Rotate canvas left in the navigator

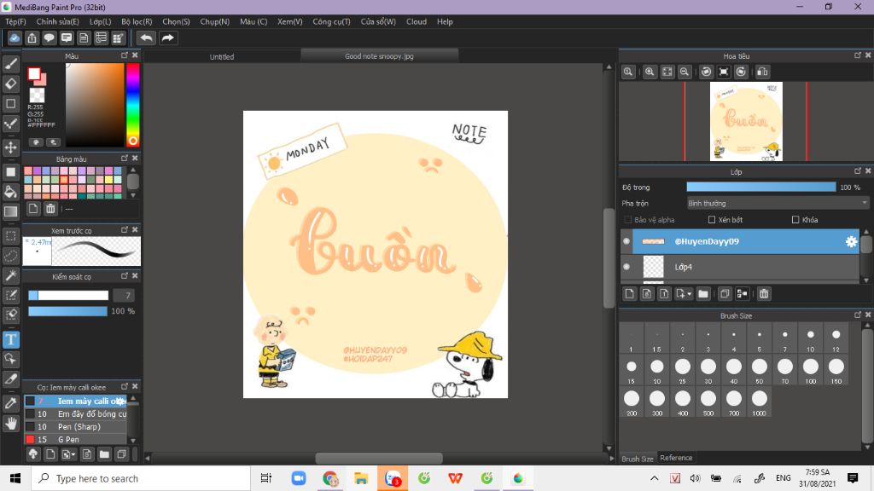coord(706,72)
